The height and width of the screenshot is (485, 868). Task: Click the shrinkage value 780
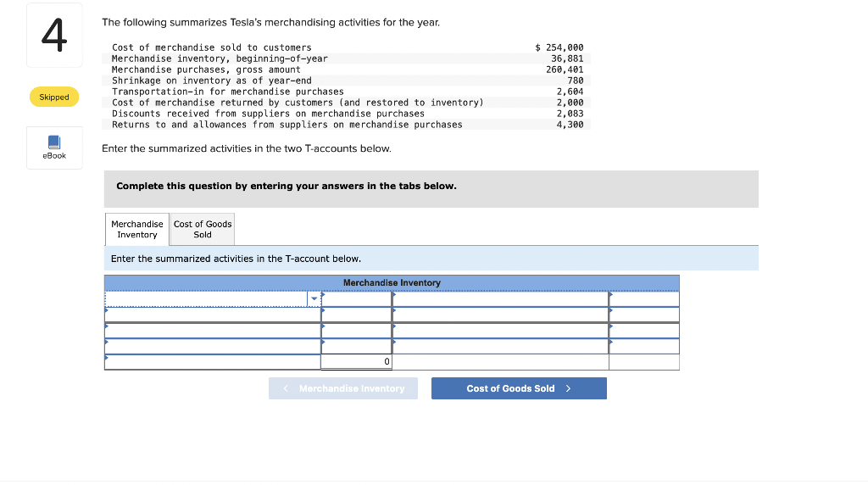[576, 81]
